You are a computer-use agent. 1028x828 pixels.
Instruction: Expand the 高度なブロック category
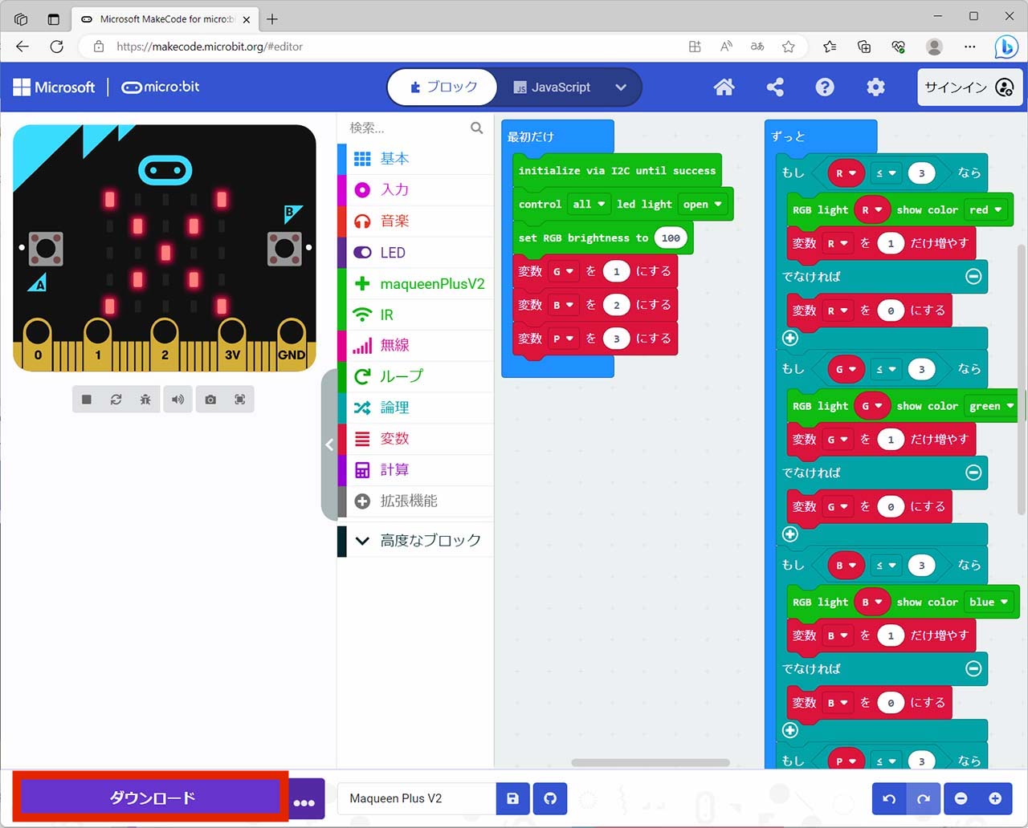pos(415,541)
